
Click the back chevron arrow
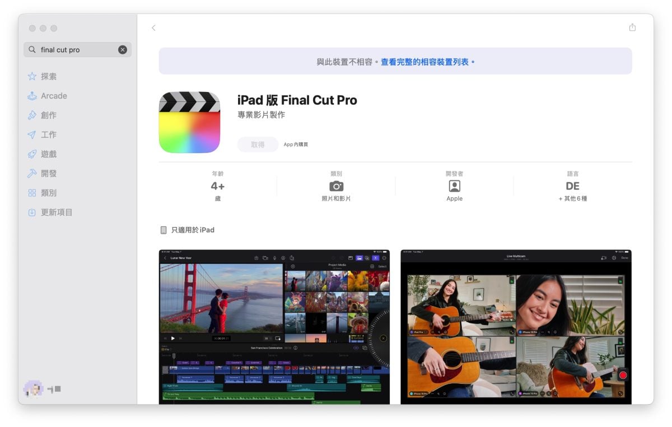153,27
